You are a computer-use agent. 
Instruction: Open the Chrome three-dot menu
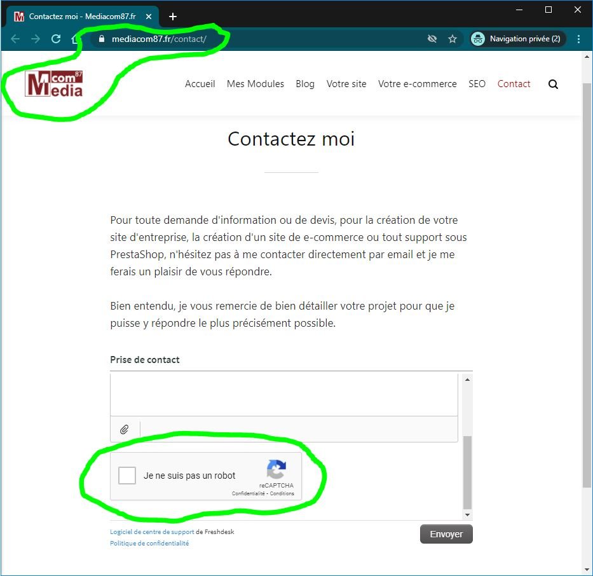click(x=578, y=39)
